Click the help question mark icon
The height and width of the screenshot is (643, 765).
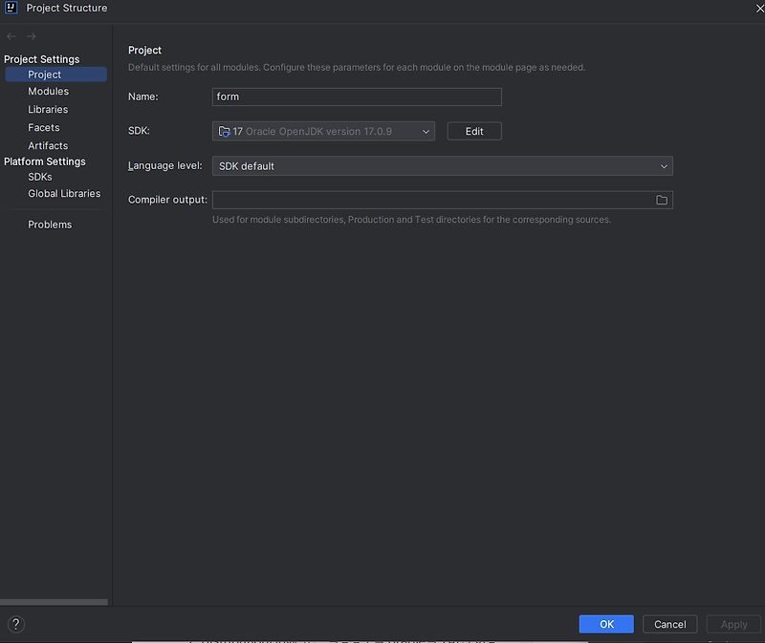coord(15,624)
